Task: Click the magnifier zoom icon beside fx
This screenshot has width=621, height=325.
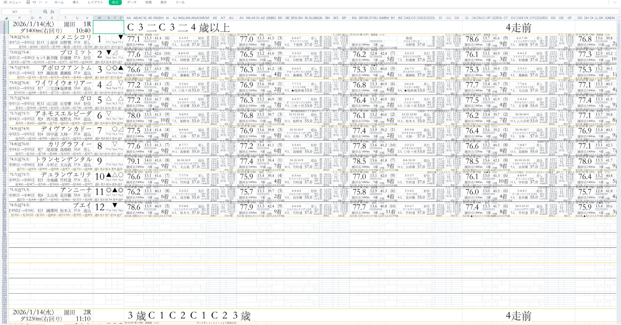Action: 45,12
